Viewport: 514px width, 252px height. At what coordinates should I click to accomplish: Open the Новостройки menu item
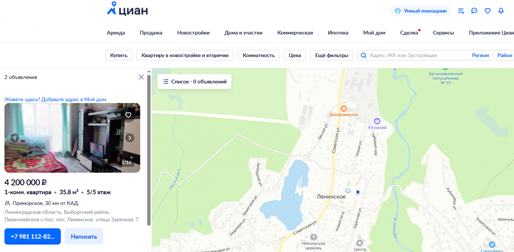pos(193,33)
